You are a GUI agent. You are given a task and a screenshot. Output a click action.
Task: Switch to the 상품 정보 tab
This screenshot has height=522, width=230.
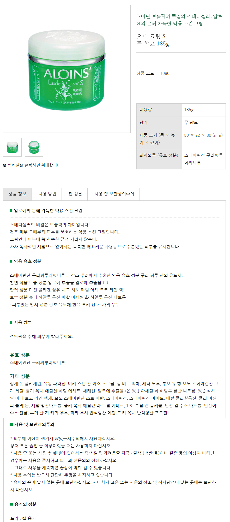[17, 194]
